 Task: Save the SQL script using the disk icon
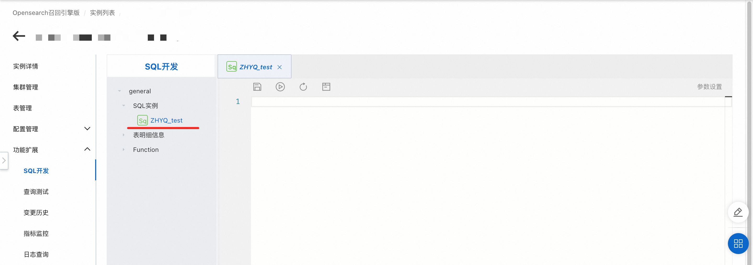(257, 87)
